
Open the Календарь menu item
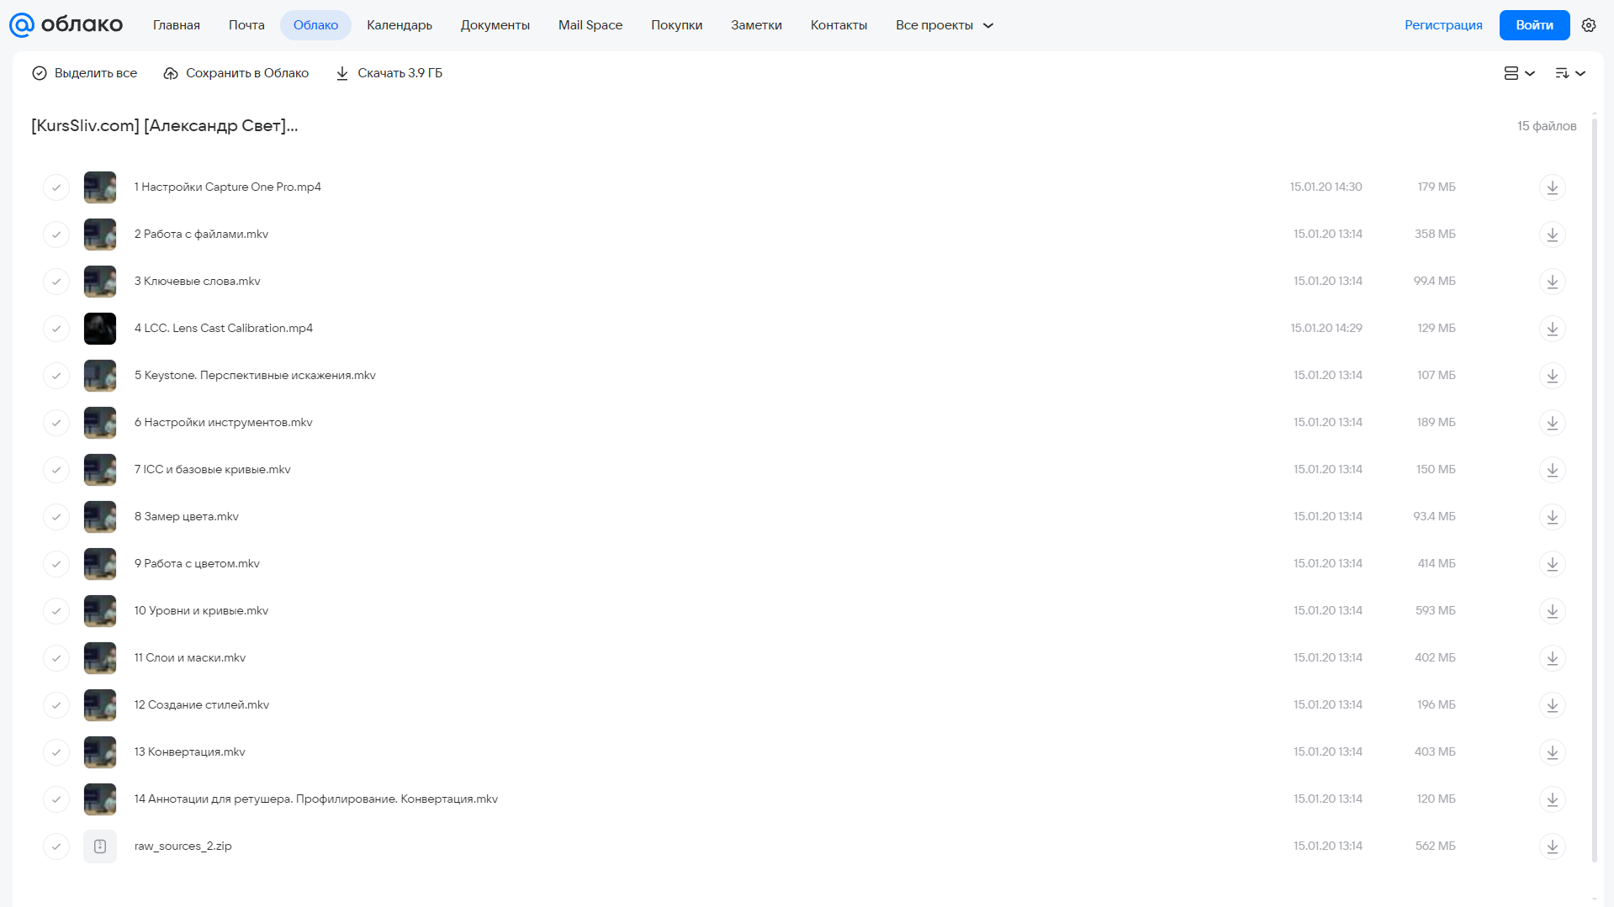pos(400,25)
